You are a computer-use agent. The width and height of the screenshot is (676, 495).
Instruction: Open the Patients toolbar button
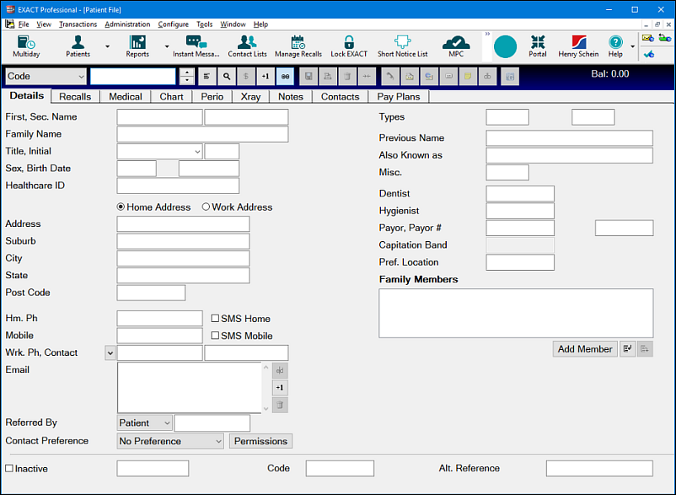78,46
